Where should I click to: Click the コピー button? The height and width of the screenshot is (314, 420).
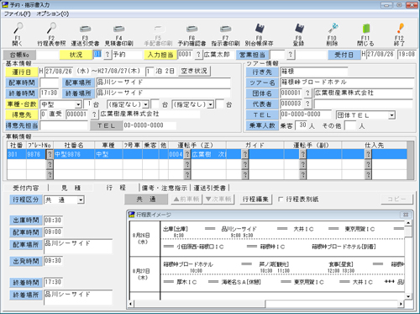[x=396, y=200]
